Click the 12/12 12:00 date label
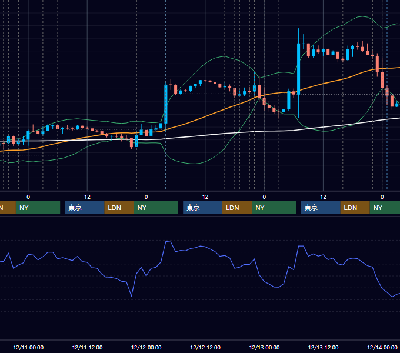 coord(205,347)
